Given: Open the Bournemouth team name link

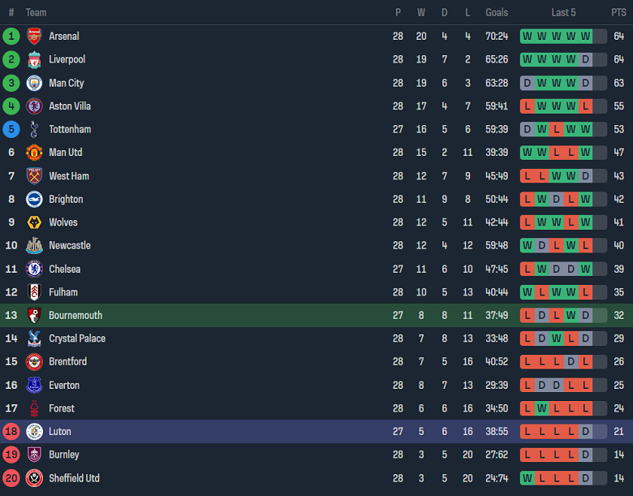Looking at the screenshot, I should point(75,315).
